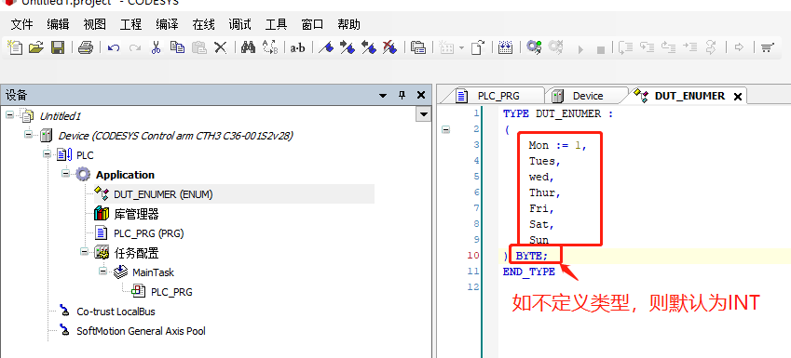791x358 pixels.
Task: Click the grayed Logout gear icon
Action: click(x=555, y=47)
